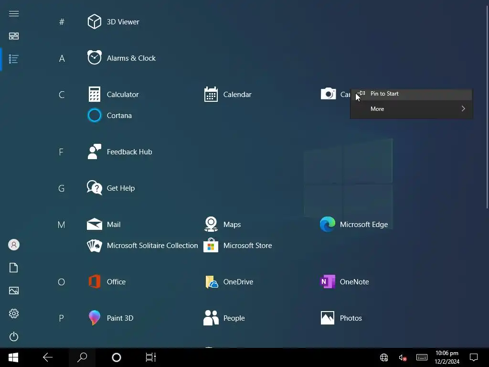Click the letter C group header

click(62, 95)
